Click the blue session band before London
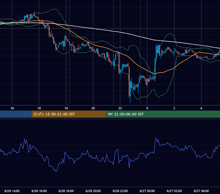220x194 pixels. [16, 114]
